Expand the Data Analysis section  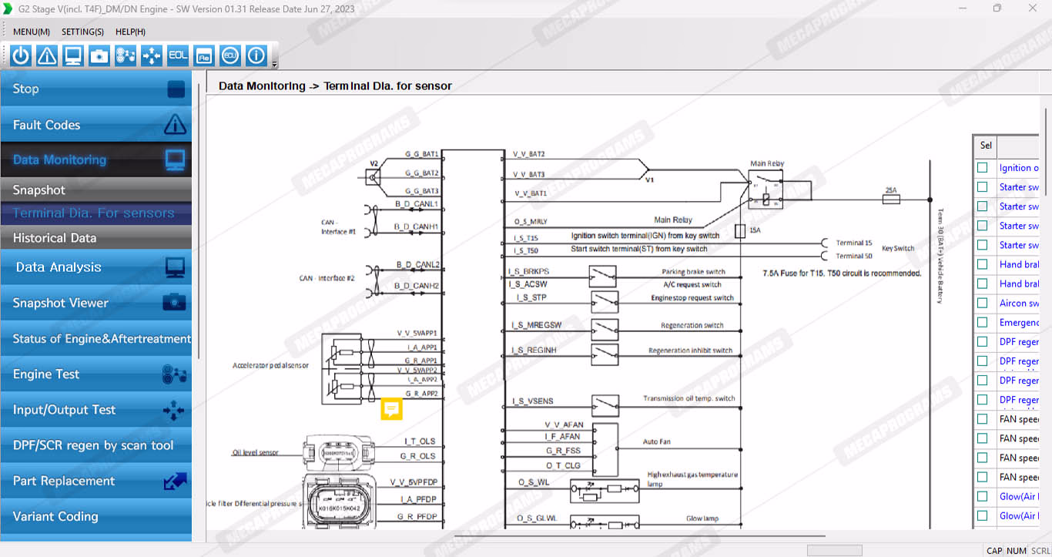(x=95, y=267)
